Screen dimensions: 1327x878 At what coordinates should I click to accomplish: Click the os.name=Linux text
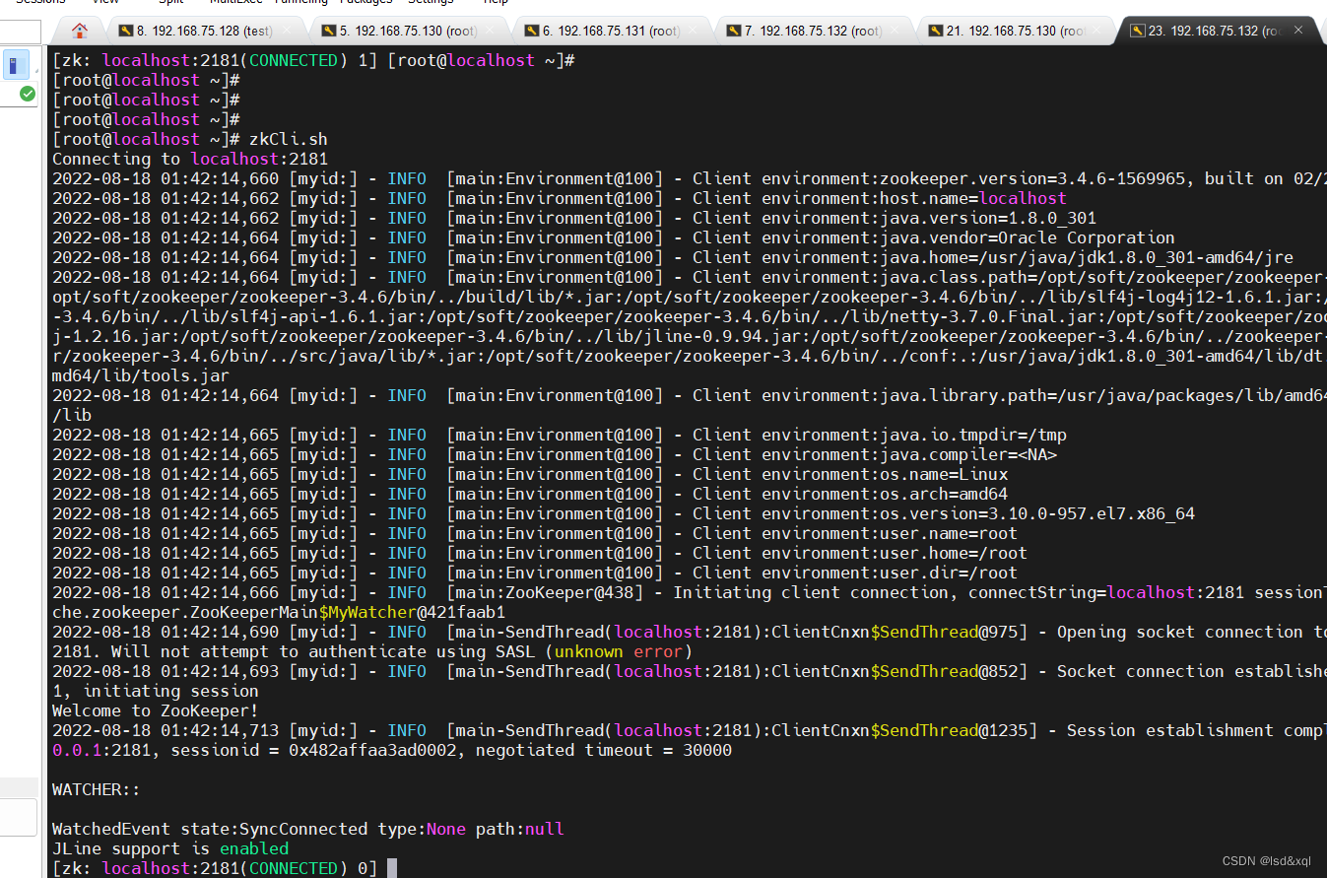(x=943, y=474)
